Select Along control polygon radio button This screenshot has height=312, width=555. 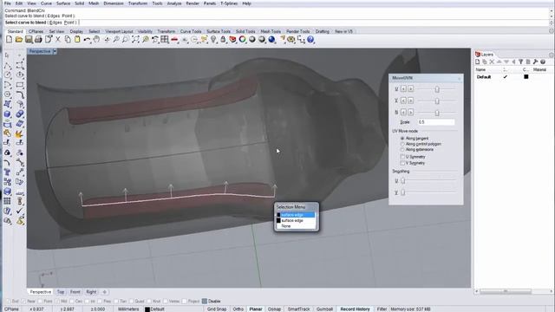tap(402, 144)
